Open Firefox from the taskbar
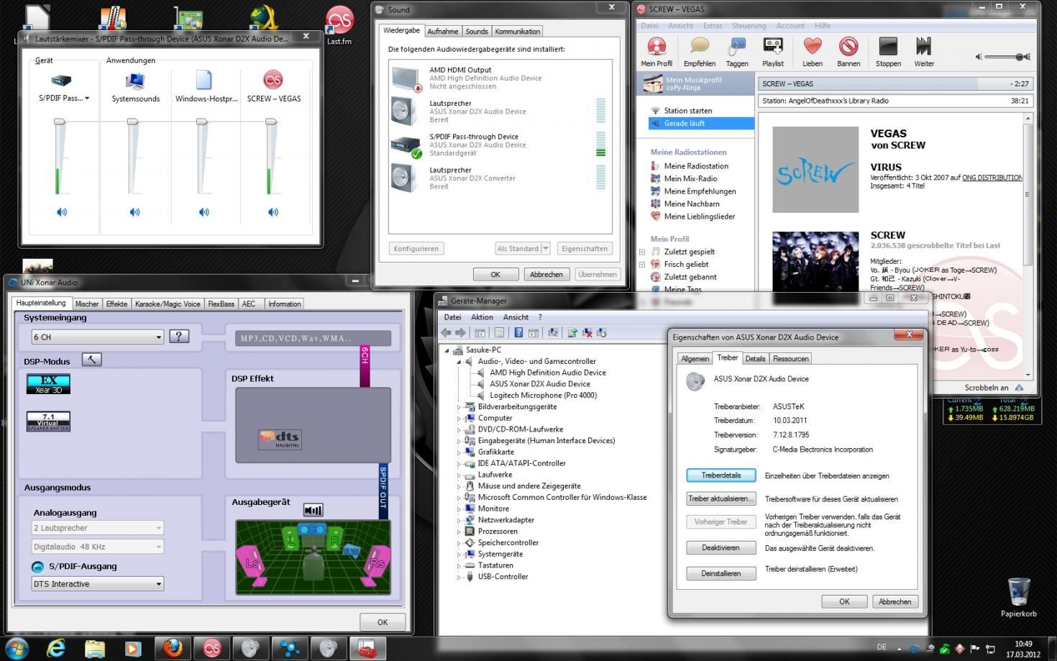The height and width of the screenshot is (661, 1057). [x=173, y=648]
